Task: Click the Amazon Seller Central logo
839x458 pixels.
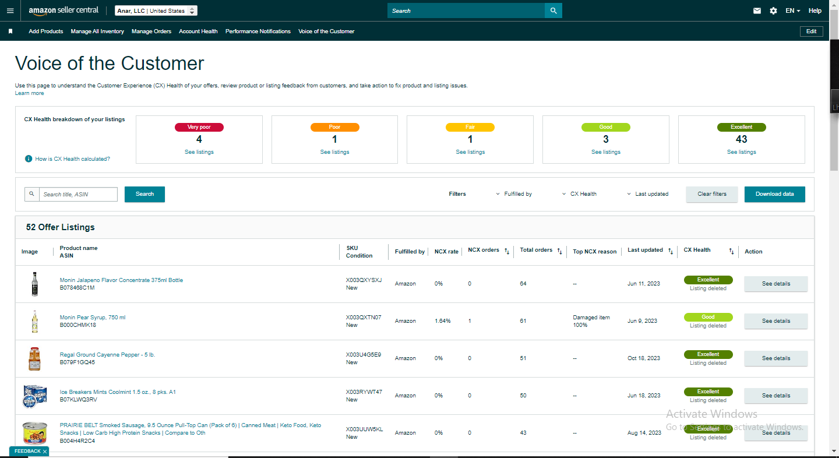Action: pos(64,10)
